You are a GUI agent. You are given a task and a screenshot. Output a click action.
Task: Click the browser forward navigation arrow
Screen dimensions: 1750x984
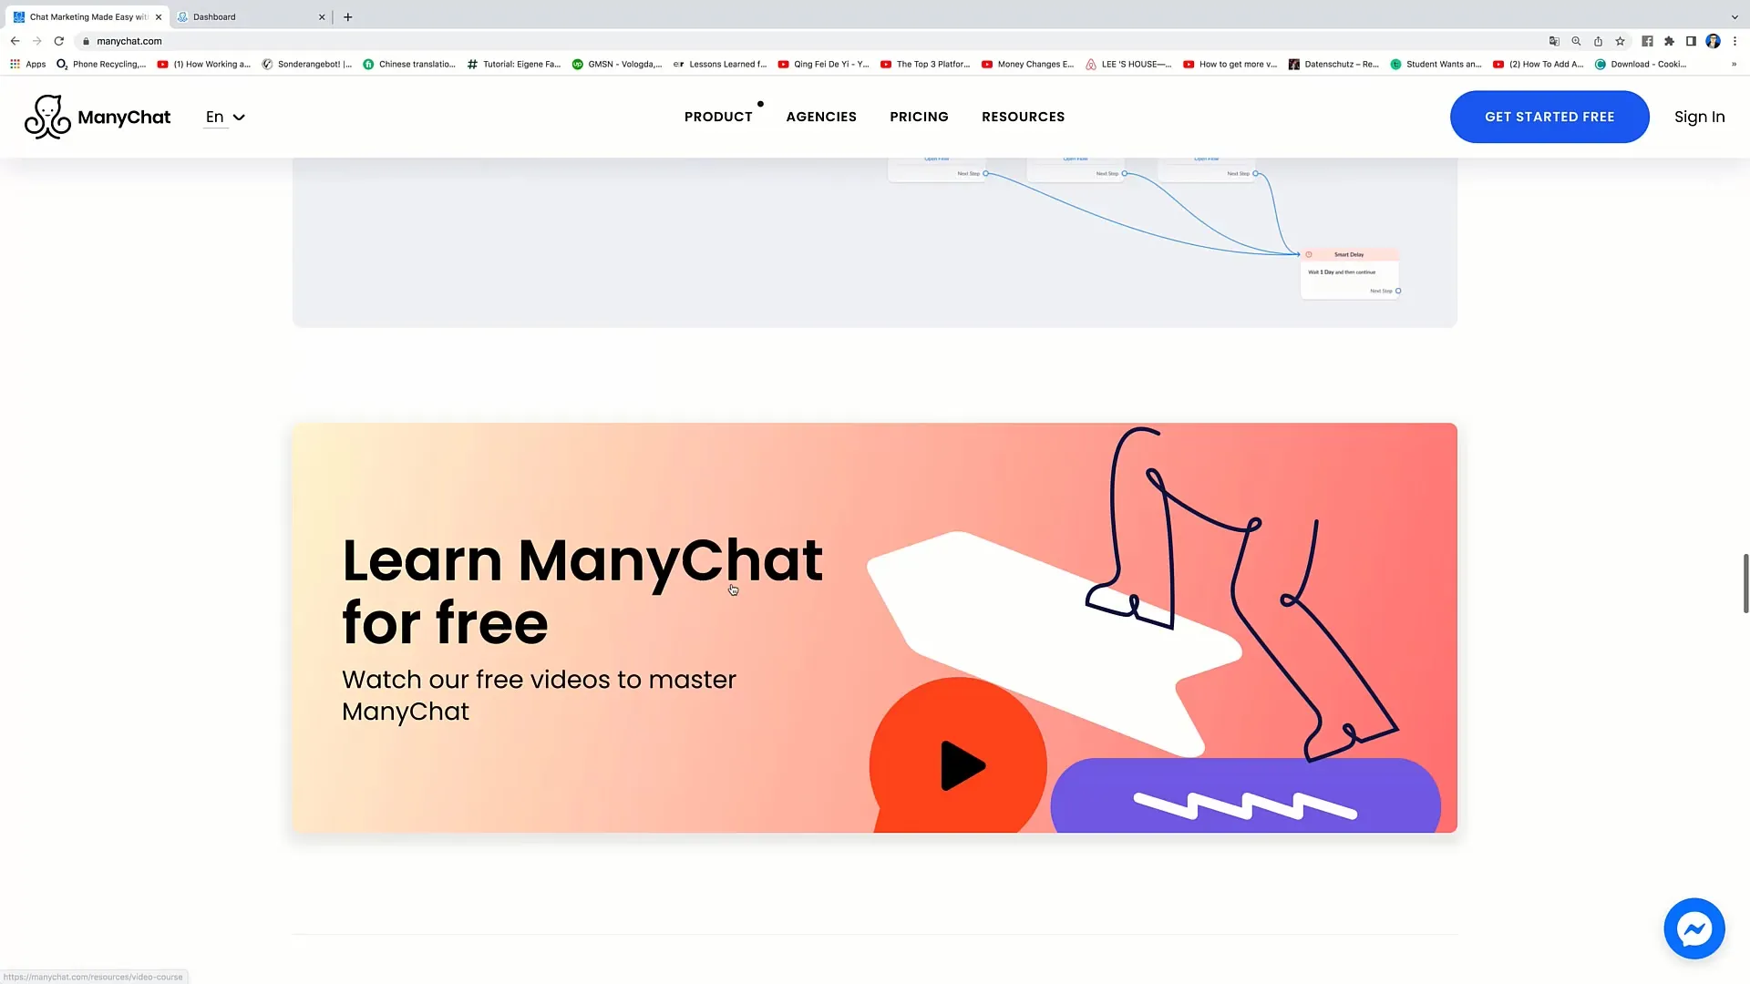pos(35,41)
